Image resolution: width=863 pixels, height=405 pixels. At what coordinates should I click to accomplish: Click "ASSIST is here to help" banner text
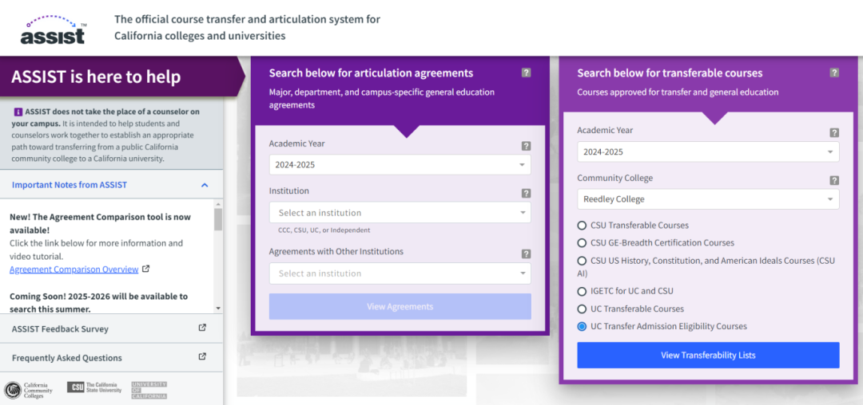[96, 77]
